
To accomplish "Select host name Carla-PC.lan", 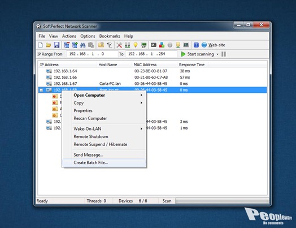I will click(x=110, y=84).
